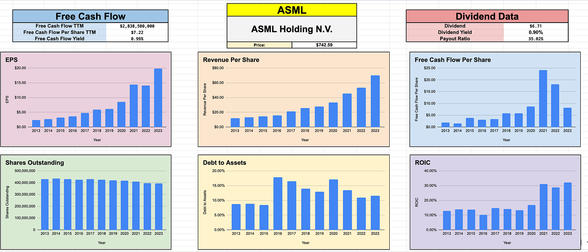
Task: Click Free Cash Flow Per Share TTM label
Action: point(60,32)
